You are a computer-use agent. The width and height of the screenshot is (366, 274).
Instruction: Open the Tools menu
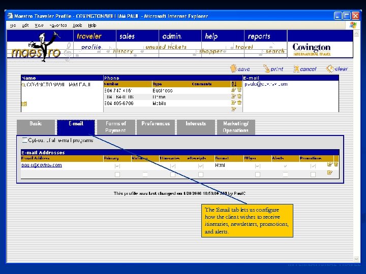pos(77,25)
